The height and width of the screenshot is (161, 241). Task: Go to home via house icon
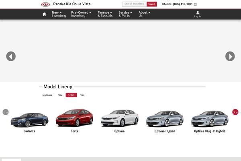coord(44,14)
